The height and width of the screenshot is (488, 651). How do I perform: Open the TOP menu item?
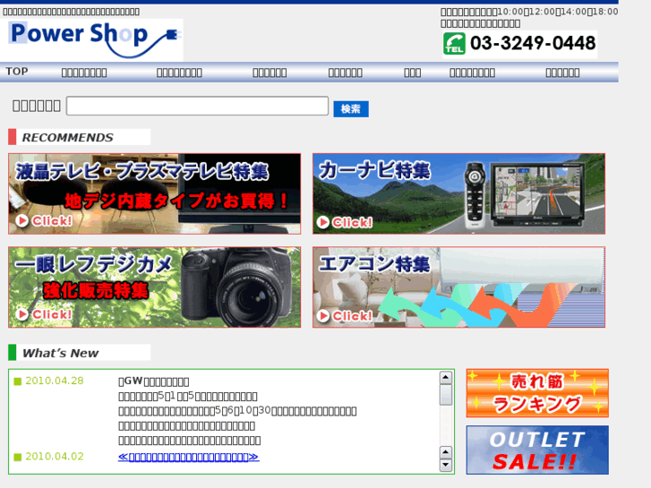point(17,72)
